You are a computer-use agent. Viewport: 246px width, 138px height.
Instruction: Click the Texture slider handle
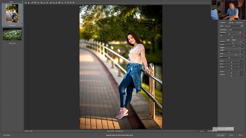coord(231,62)
